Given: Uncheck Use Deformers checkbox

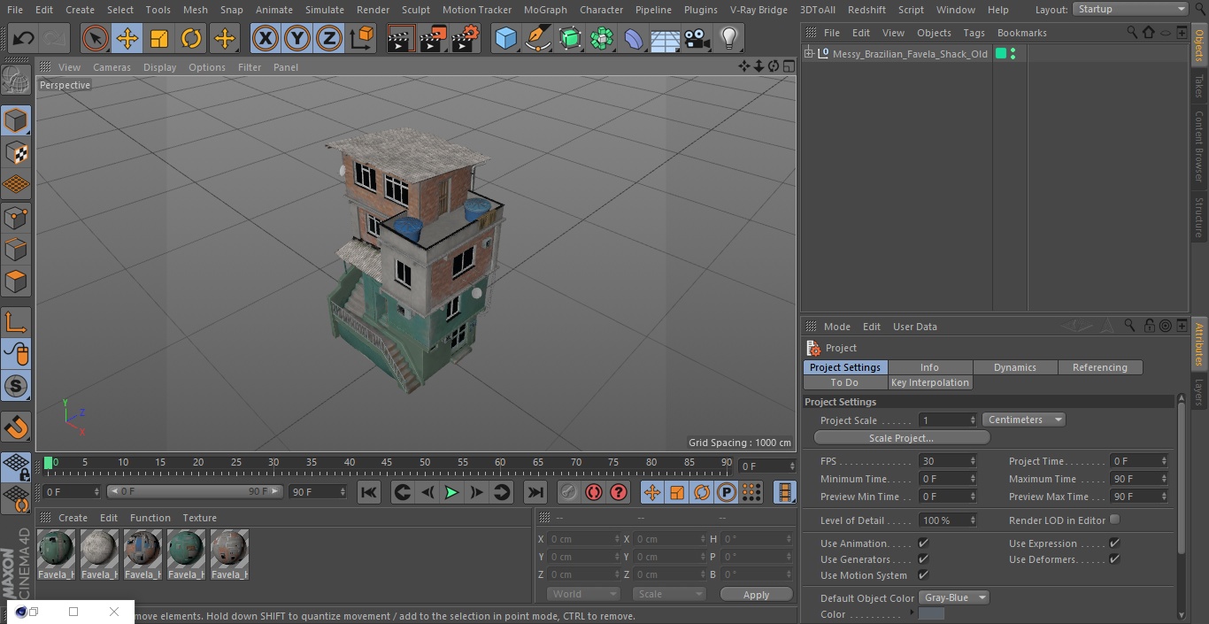Looking at the screenshot, I should (1114, 559).
